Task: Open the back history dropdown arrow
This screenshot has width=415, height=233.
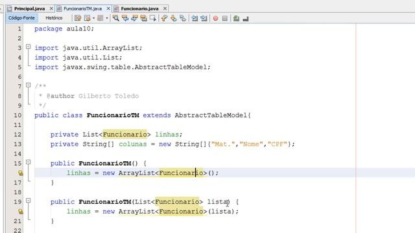Action: [x=93, y=18]
